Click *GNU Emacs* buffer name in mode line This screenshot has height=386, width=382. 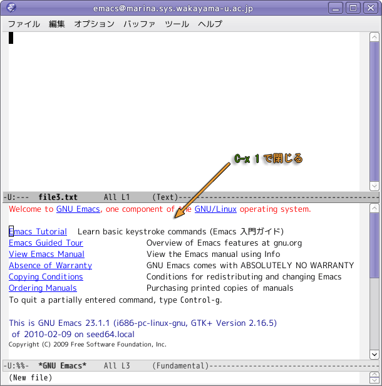pos(62,366)
